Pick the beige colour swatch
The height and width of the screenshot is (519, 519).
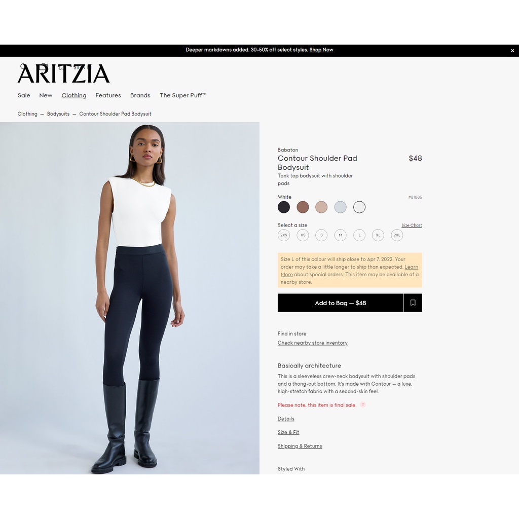click(x=321, y=207)
